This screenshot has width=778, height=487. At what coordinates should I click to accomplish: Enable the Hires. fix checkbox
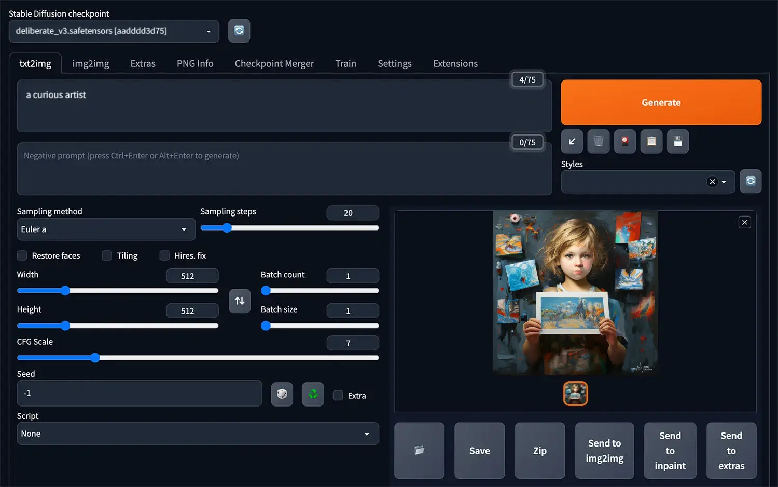[x=164, y=255]
